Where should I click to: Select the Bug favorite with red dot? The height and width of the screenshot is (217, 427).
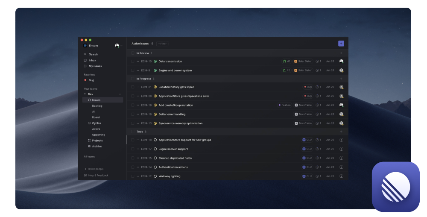89,80
